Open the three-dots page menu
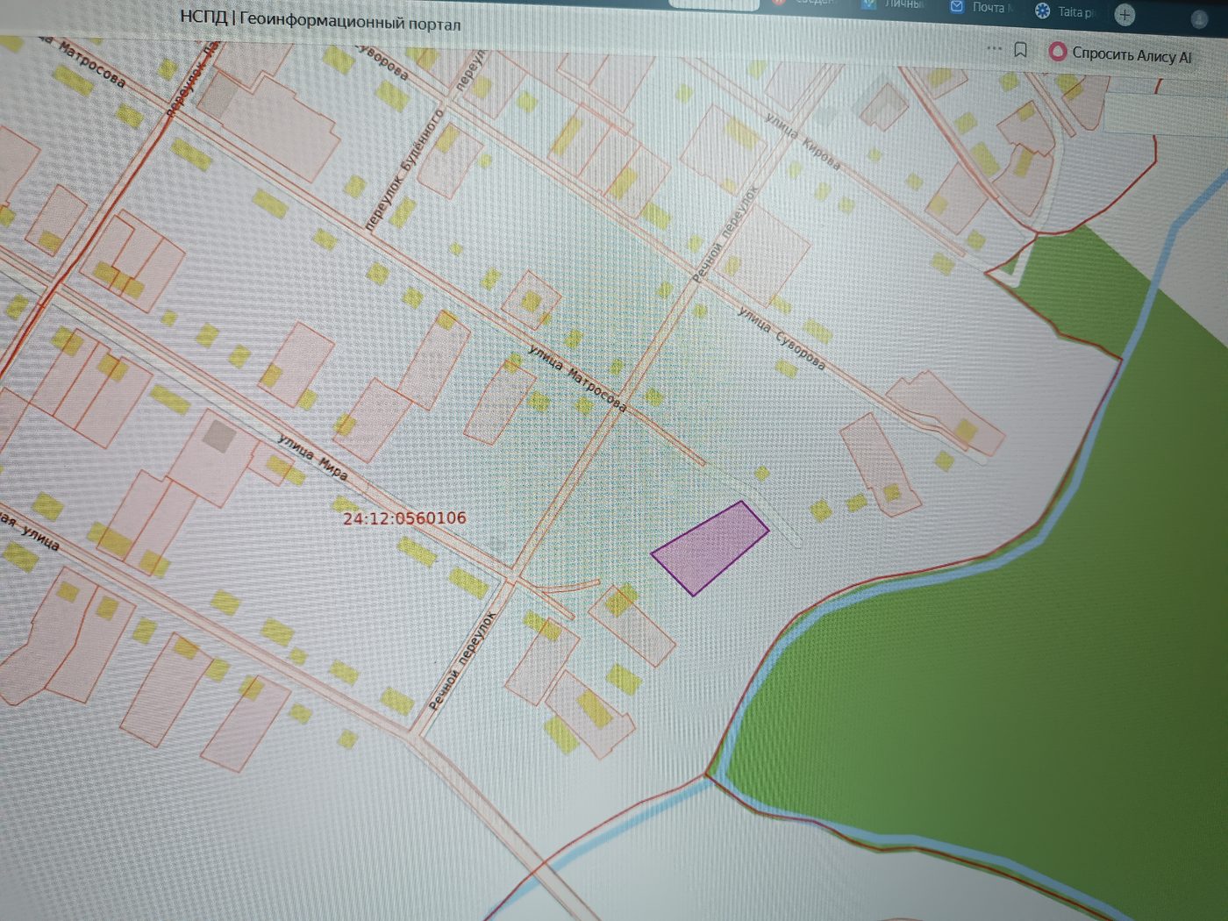The image size is (1228, 921). tap(994, 48)
